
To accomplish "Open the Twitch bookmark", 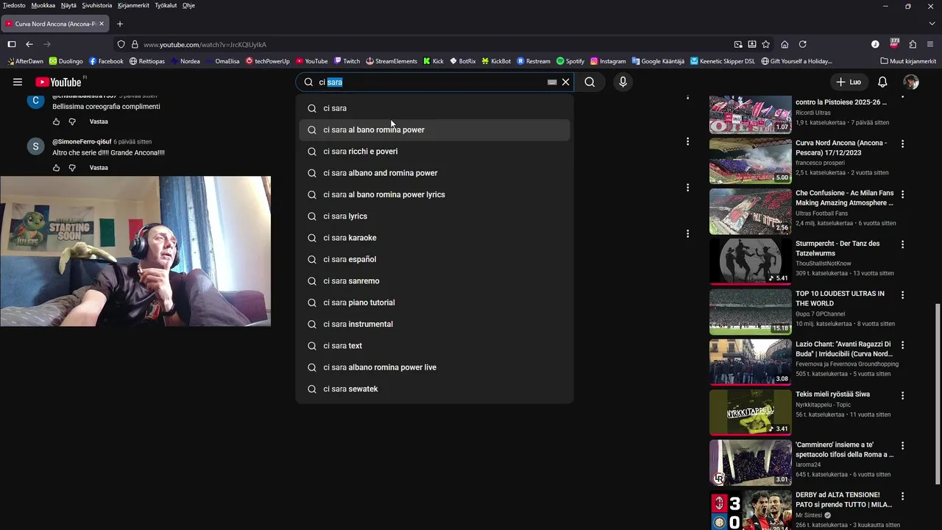I will tap(347, 61).
